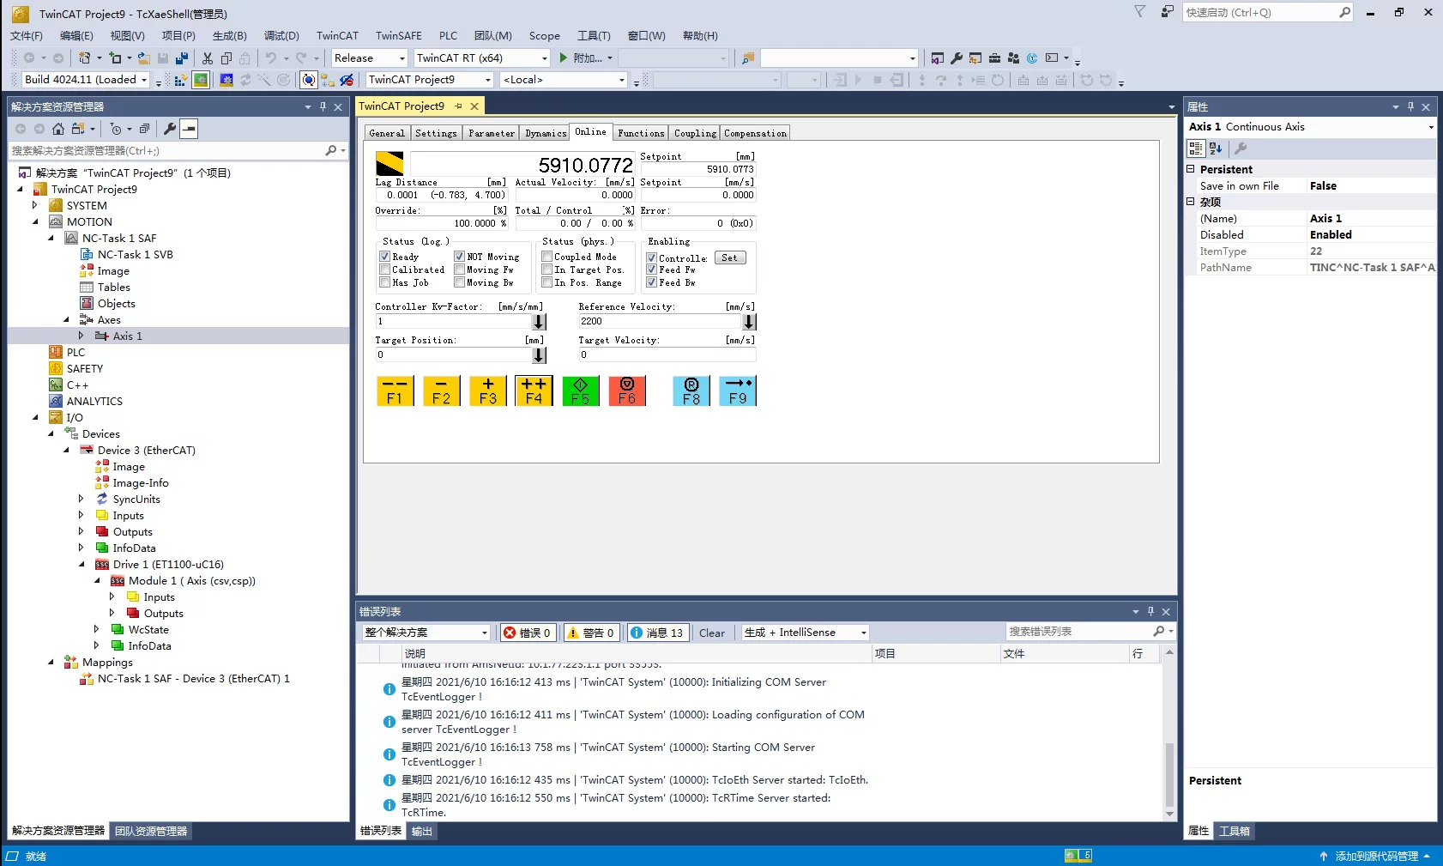
Task: Stop the axis with red F6
Action: (x=626, y=391)
